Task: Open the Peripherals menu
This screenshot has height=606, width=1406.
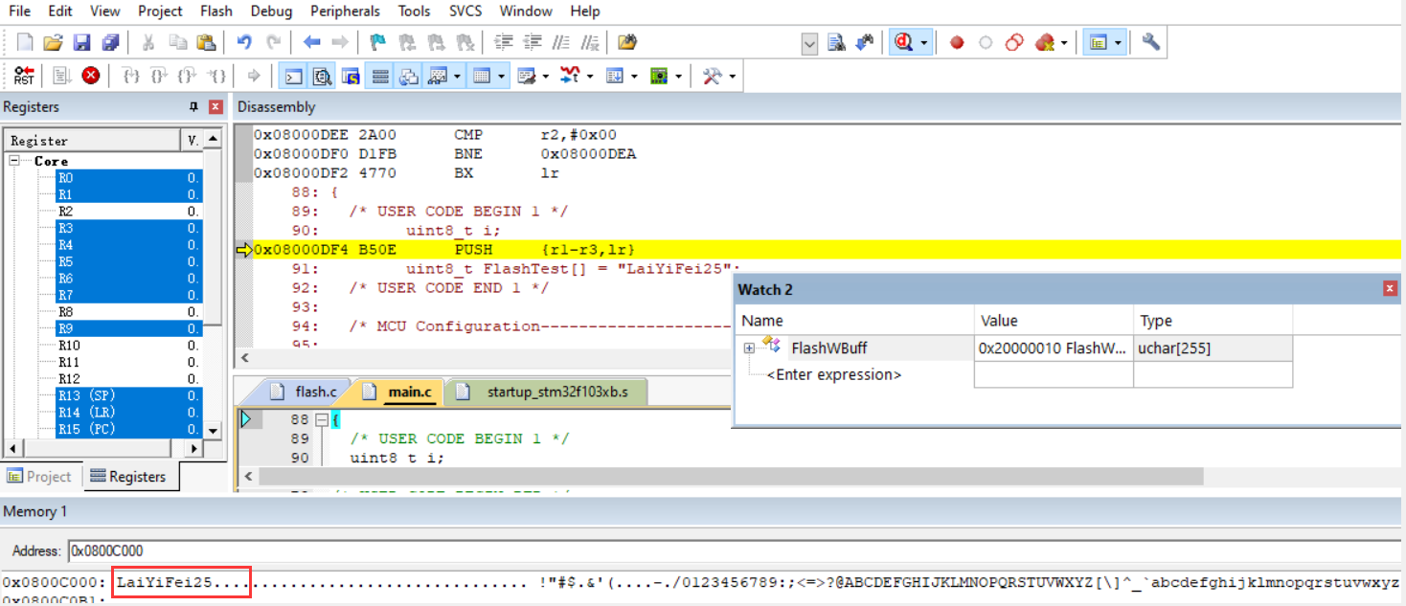Action: [345, 11]
